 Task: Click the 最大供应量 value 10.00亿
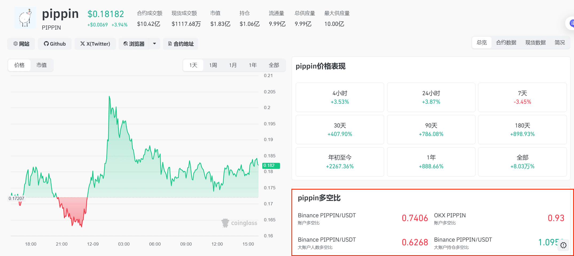[x=334, y=24]
